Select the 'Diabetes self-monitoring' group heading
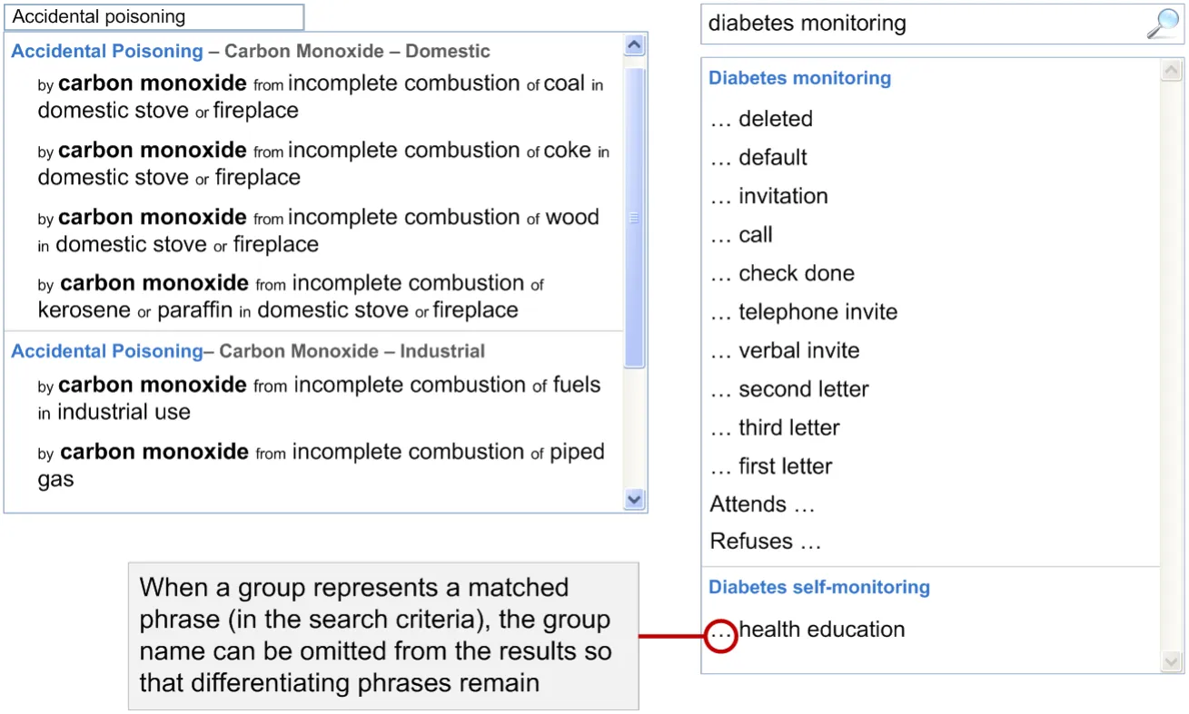 [818, 587]
